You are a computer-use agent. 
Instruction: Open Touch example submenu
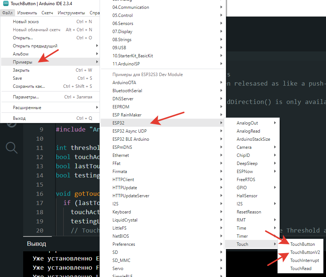point(252,244)
